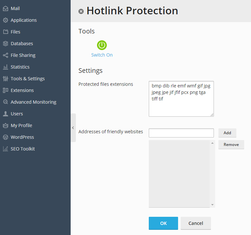This screenshot has width=251, height=235.
Task: Toggle the green Switch On power button
Action: (102, 45)
